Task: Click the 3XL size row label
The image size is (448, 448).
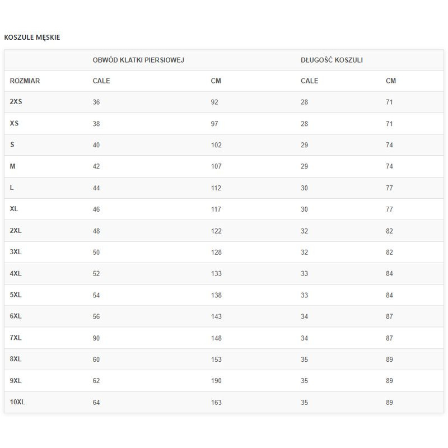Action: click(16, 252)
